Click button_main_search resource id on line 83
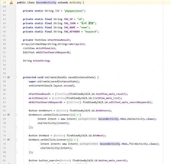The image size is (171, 164). pyautogui.click(x=112, y=161)
